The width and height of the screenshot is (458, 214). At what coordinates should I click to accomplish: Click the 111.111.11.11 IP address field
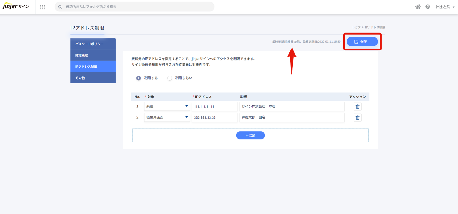[x=214, y=107]
